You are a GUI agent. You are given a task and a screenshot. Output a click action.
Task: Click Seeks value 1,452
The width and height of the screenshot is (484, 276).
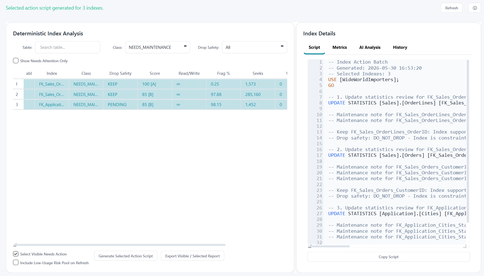click(258, 105)
